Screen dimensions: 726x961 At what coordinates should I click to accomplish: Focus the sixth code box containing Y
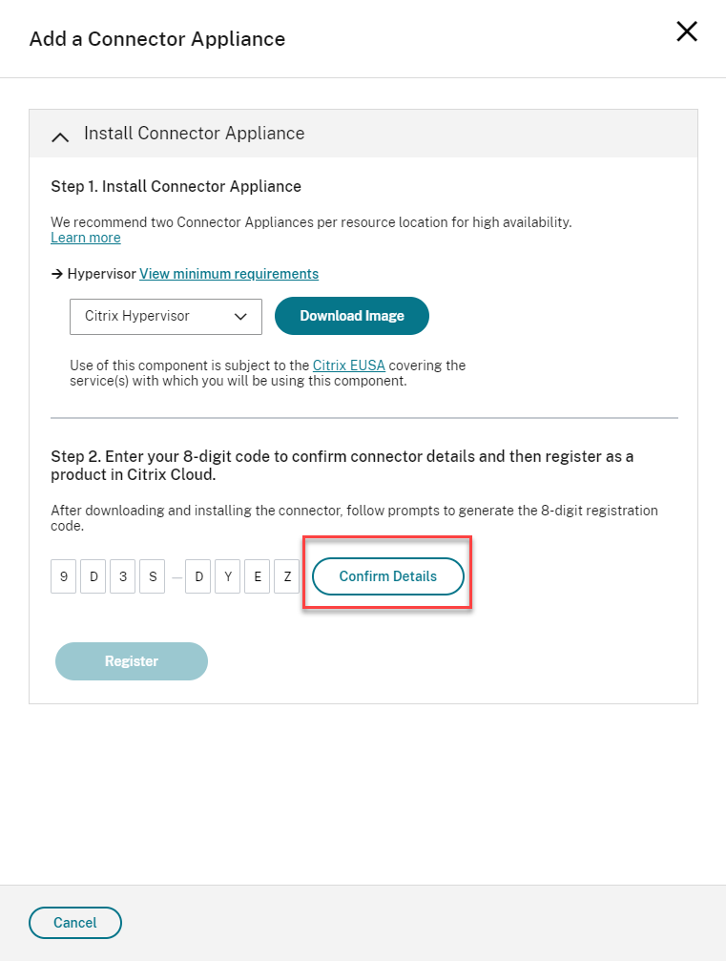click(x=228, y=576)
